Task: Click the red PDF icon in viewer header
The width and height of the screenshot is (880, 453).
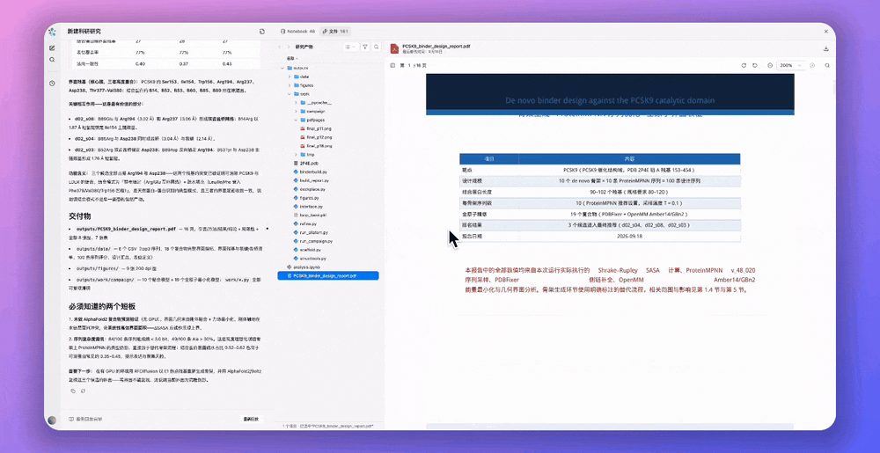Action: tap(394, 48)
